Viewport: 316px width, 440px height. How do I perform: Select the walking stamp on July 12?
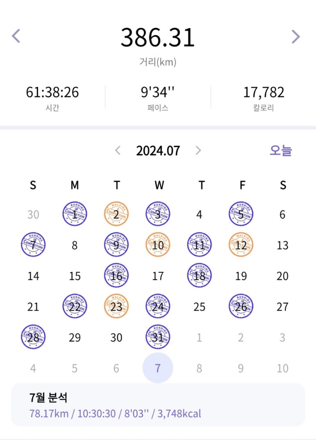coord(241,245)
